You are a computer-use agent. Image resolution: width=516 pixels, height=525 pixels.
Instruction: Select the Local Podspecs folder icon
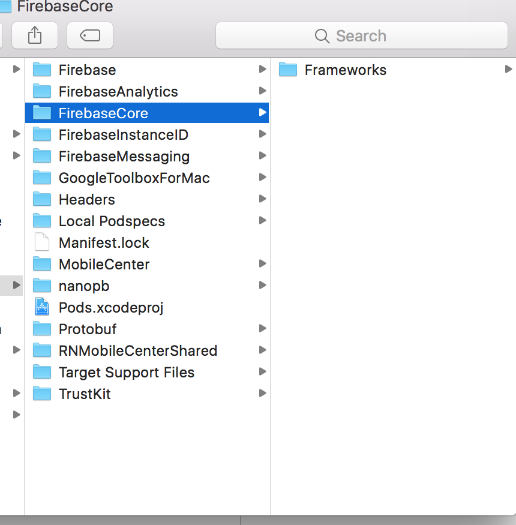click(42, 220)
